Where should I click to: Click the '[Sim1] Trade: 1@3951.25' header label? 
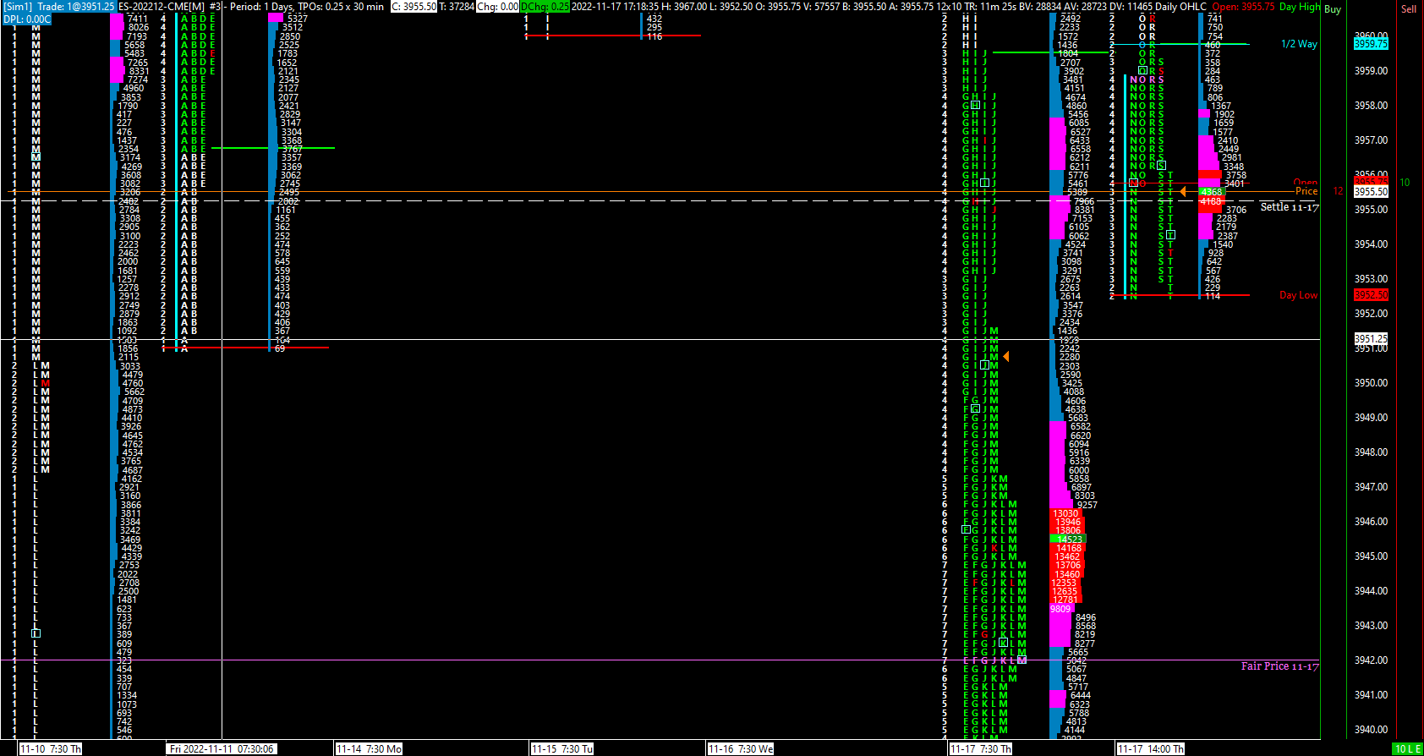tap(59, 7)
